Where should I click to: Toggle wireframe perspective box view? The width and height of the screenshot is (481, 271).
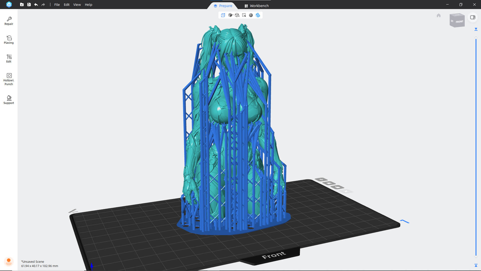pyautogui.click(x=223, y=15)
